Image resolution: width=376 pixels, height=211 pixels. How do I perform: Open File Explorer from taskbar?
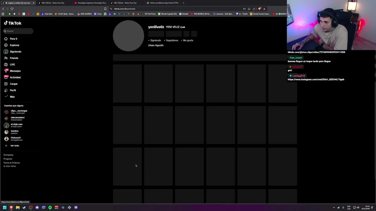pos(18,207)
